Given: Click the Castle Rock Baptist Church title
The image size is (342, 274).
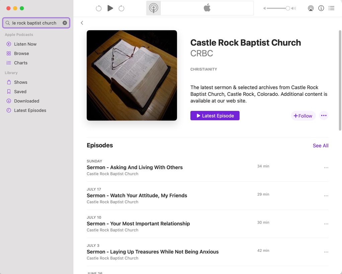Looking at the screenshot, I should click(246, 43).
